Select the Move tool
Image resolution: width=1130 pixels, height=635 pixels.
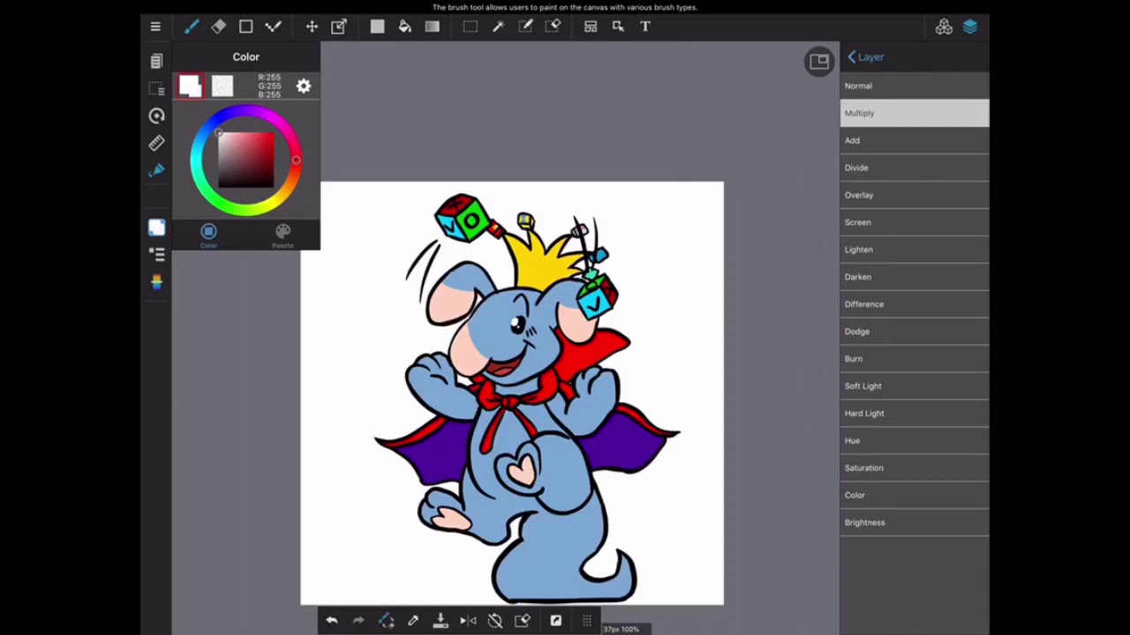(312, 26)
